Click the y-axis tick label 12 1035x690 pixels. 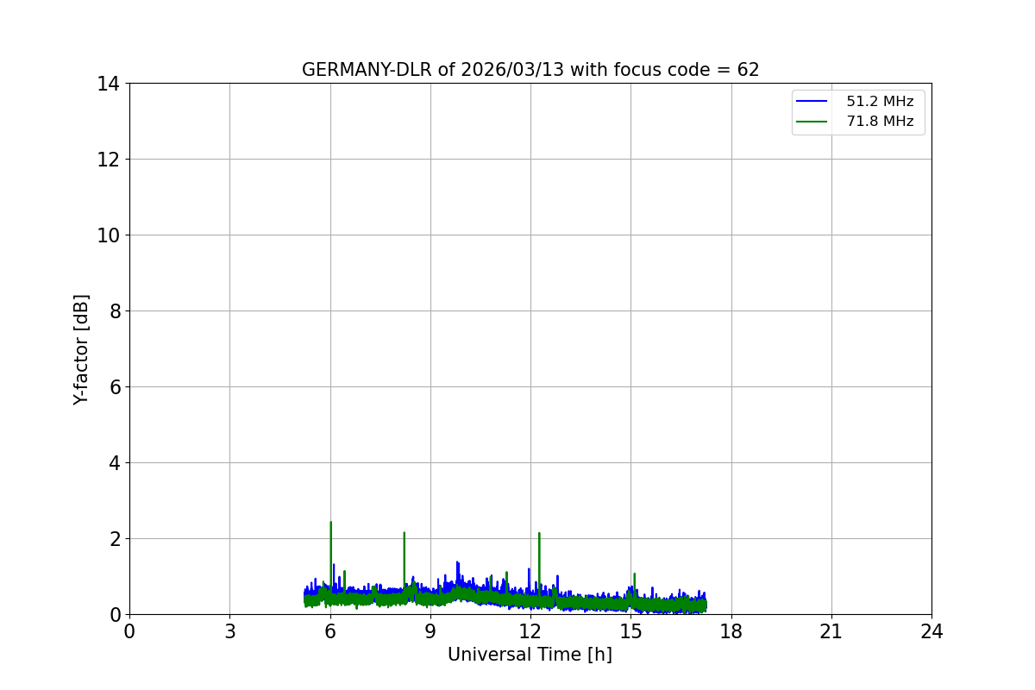(108, 160)
